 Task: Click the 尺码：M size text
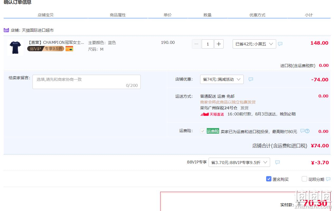pos(96,49)
